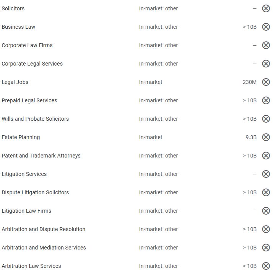
Task: Remove the Legal Jobs audience segment
Action: pos(266,82)
